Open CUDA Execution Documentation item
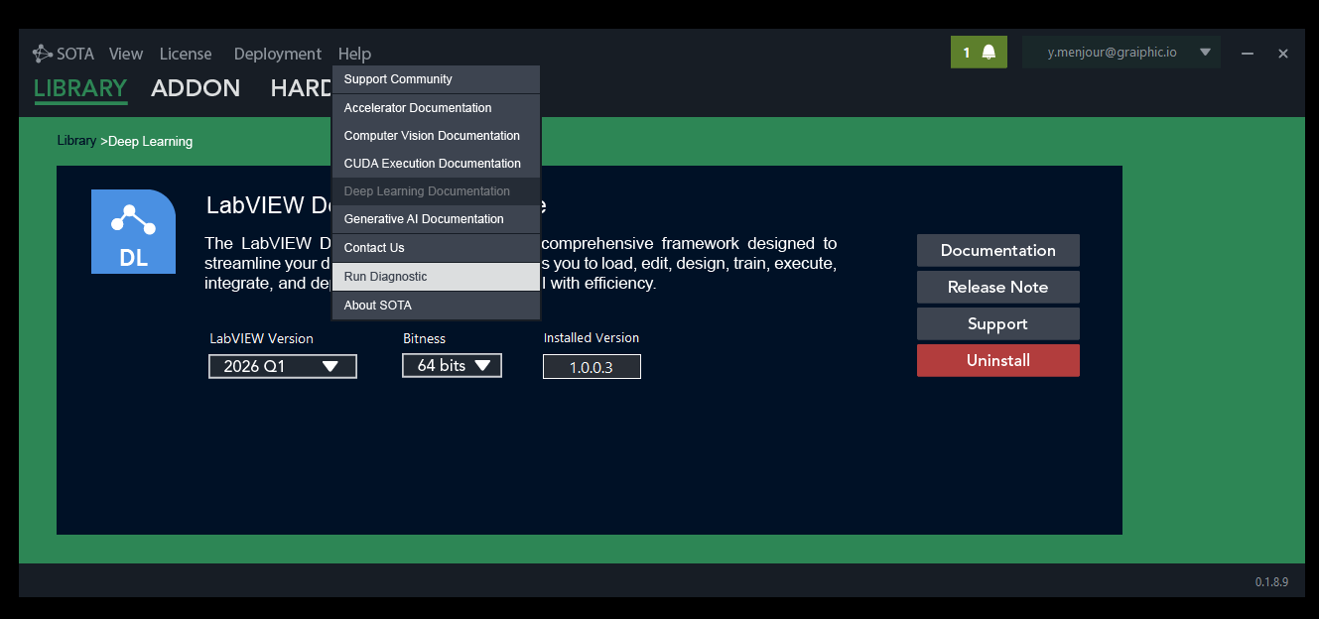 pyautogui.click(x=437, y=164)
